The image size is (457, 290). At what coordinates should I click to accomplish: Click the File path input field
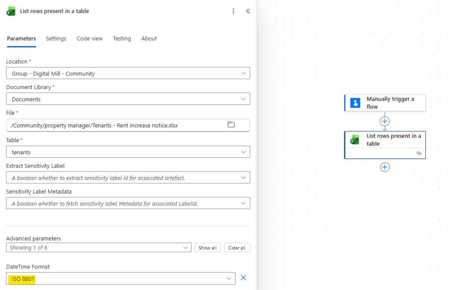[x=128, y=125]
